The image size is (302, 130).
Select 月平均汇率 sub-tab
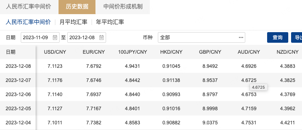tap(73, 22)
